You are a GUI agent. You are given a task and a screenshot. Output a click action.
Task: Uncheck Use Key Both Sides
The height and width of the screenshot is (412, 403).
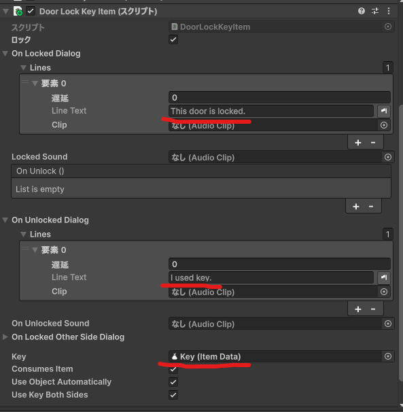173,394
